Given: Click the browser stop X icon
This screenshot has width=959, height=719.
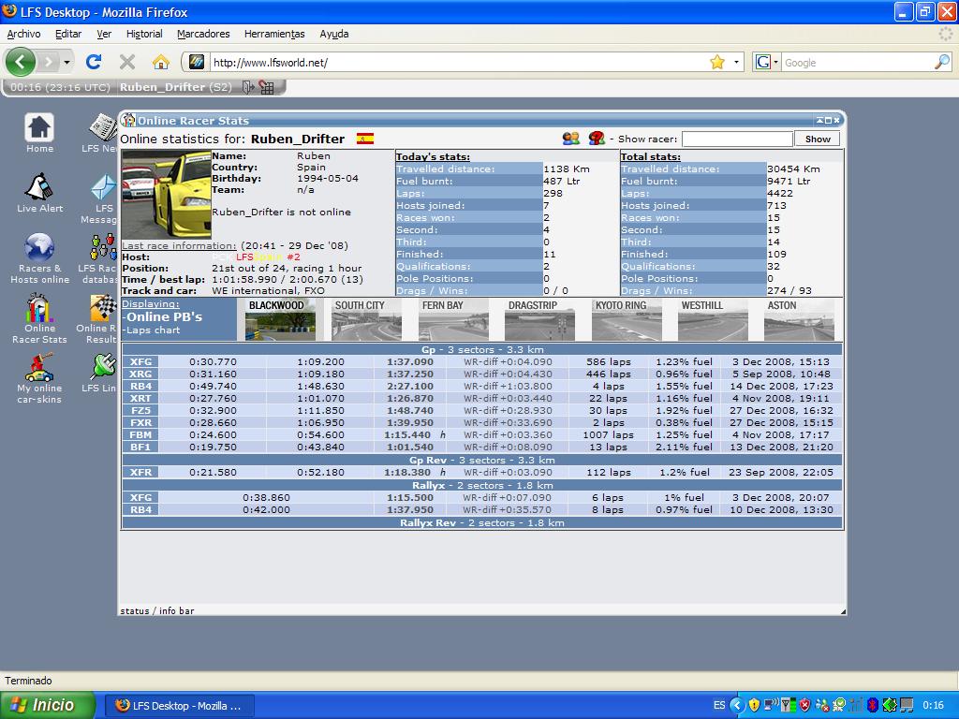Looking at the screenshot, I should click(127, 62).
